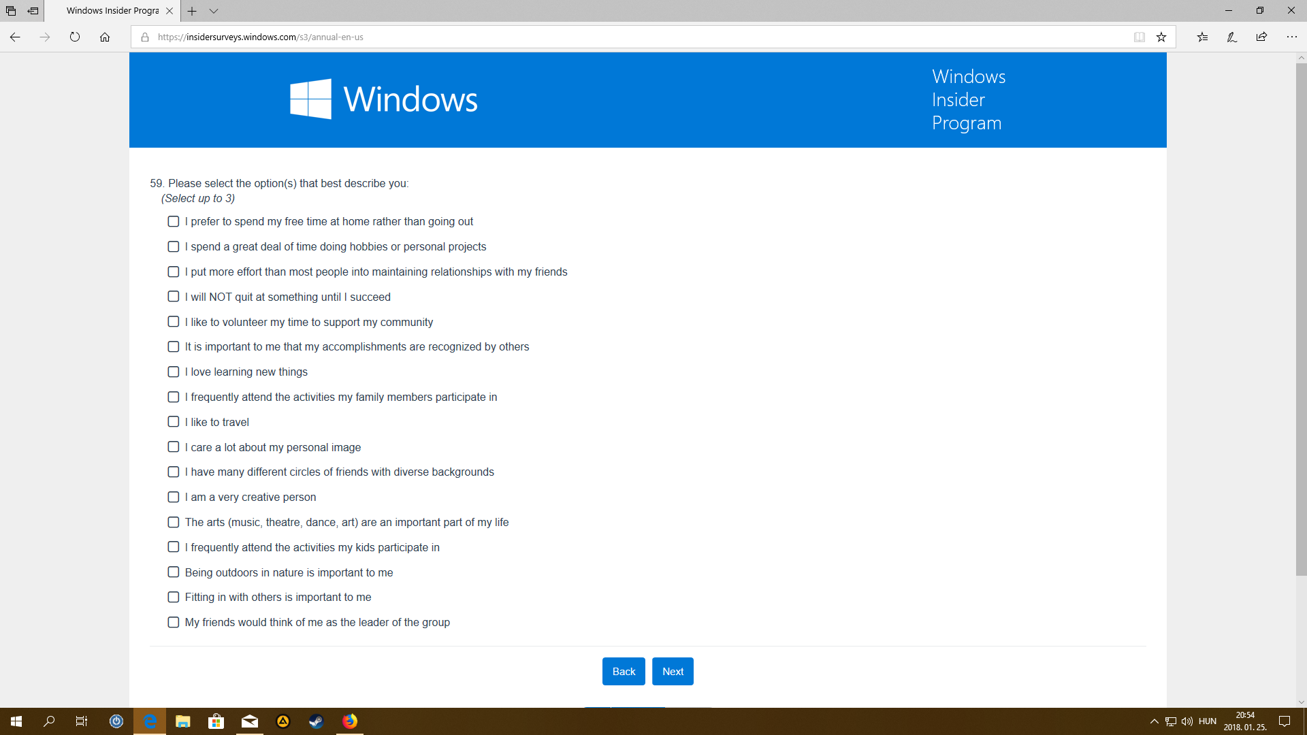1307x735 pixels.
Task: Check 'I prefer to spend my free time at home'
Action: click(x=174, y=222)
